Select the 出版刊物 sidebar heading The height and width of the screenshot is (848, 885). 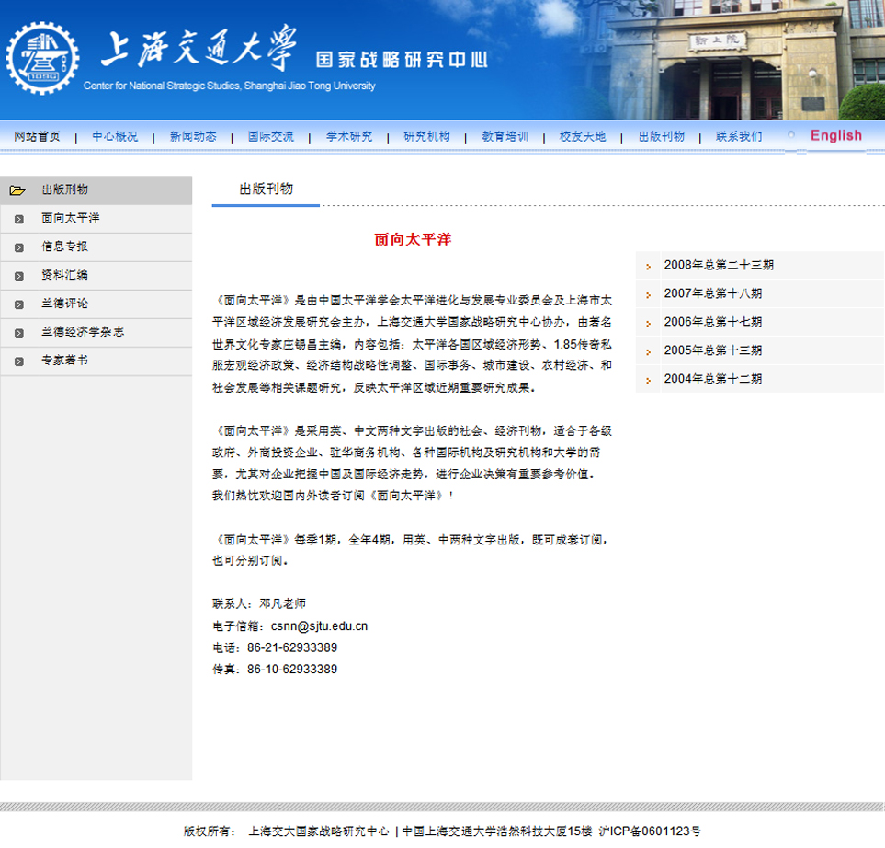point(65,189)
